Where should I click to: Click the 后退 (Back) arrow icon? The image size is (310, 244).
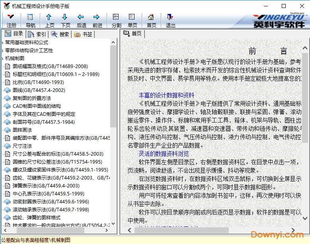click(x=81, y=18)
